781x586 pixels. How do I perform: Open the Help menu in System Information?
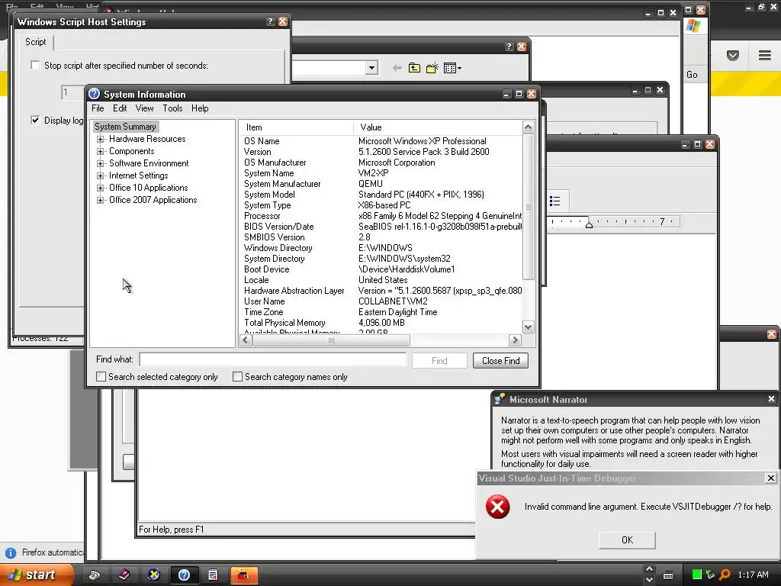pos(200,108)
